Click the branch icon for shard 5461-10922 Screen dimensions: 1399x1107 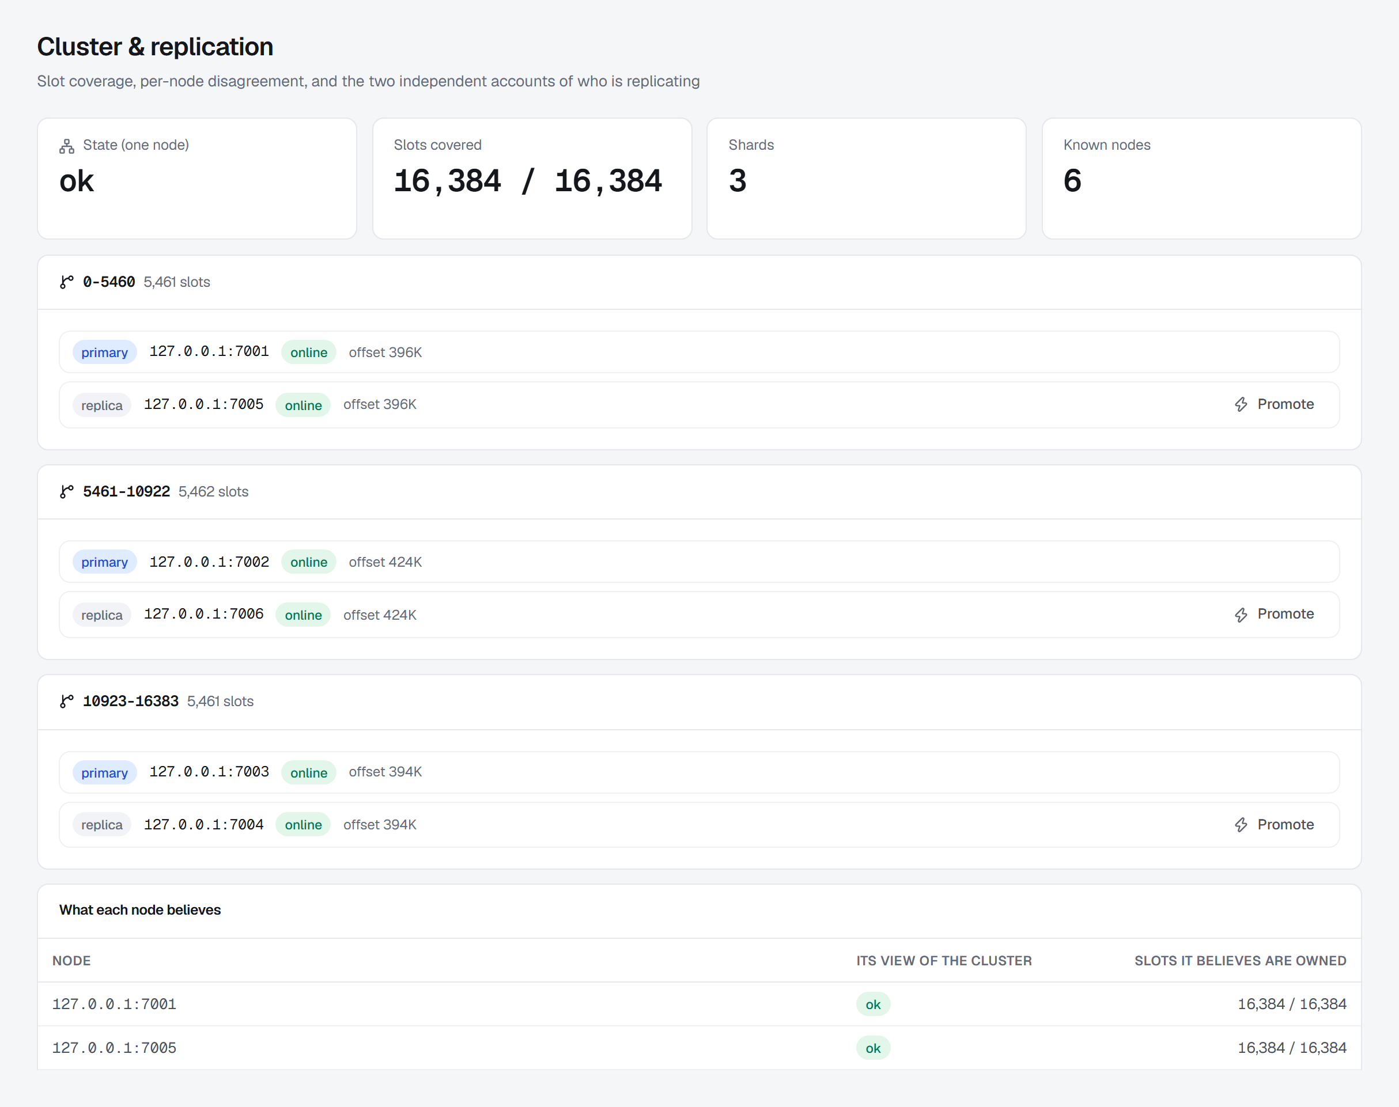pos(67,492)
